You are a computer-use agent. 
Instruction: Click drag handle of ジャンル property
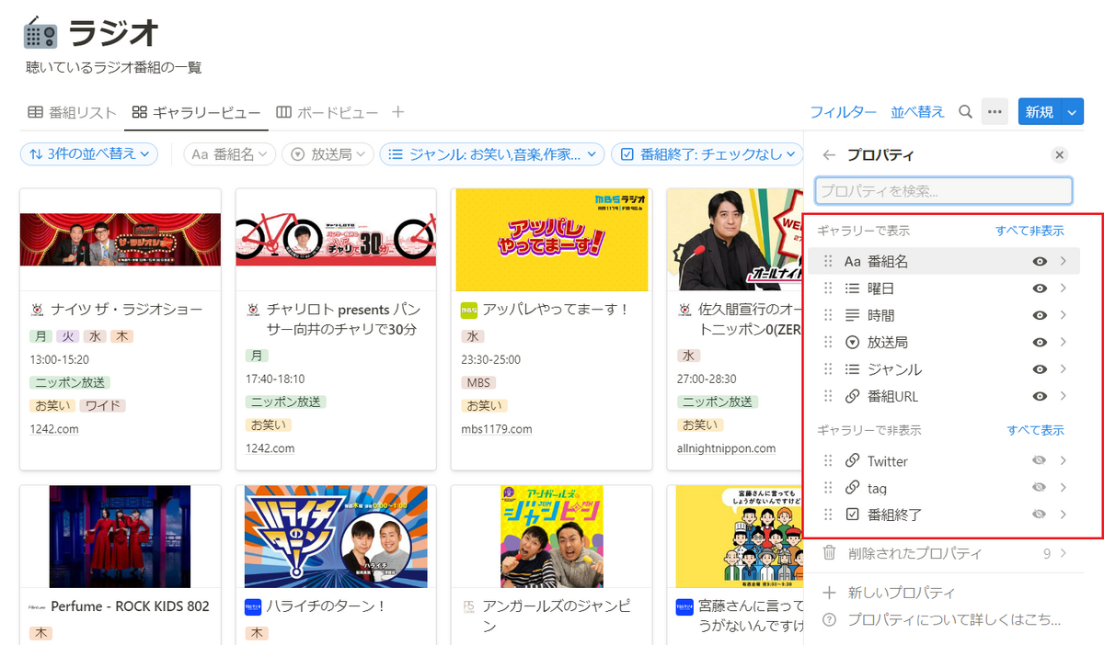[828, 369]
